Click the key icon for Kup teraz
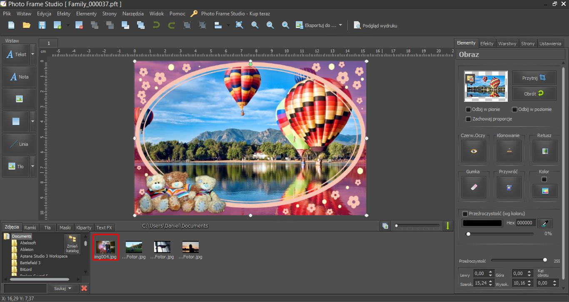569x302 pixels. tap(194, 14)
